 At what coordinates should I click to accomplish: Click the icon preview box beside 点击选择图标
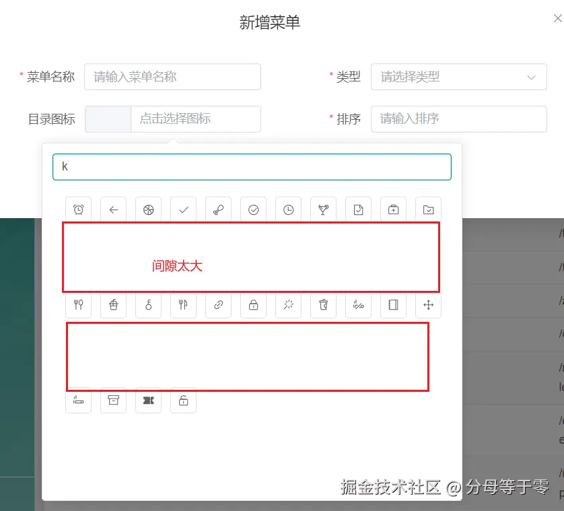pos(108,118)
